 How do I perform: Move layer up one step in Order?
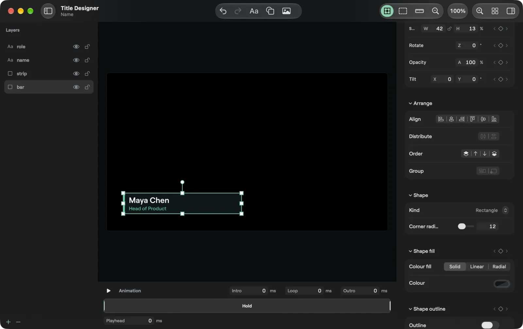click(476, 154)
